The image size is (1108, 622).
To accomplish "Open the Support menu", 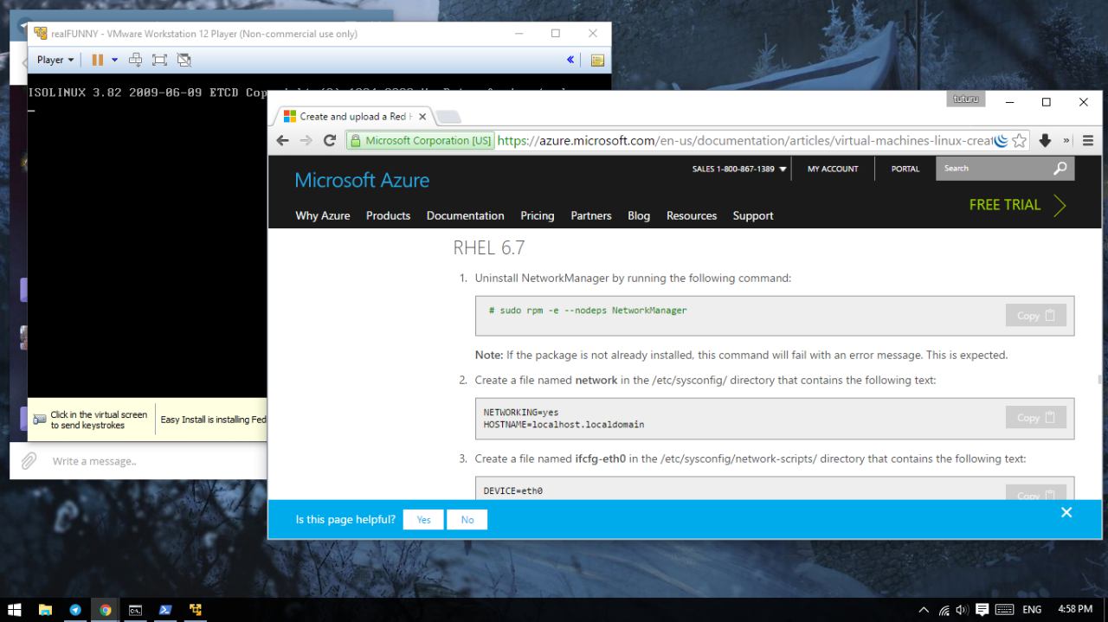I will [753, 215].
